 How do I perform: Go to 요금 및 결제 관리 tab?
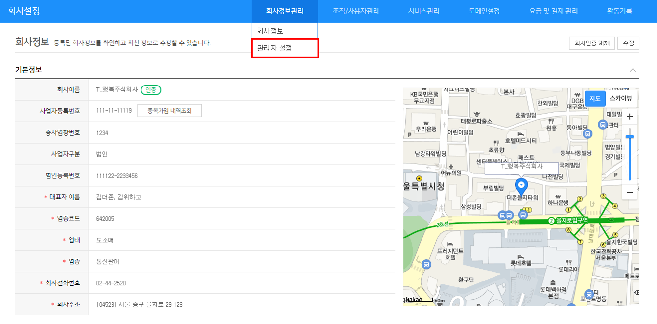553,11
